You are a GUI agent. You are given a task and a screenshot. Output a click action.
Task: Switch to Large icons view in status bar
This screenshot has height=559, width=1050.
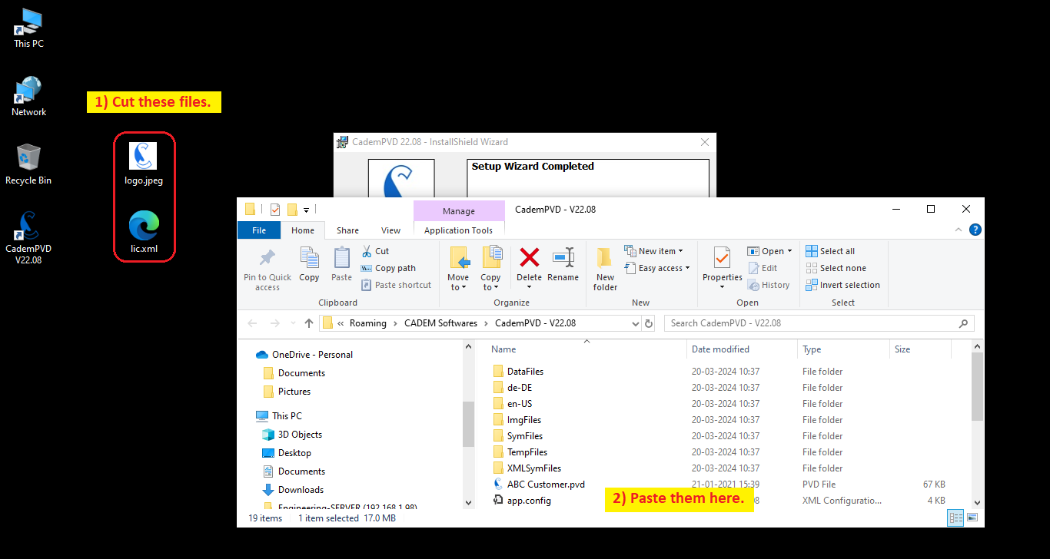pyautogui.click(x=972, y=518)
